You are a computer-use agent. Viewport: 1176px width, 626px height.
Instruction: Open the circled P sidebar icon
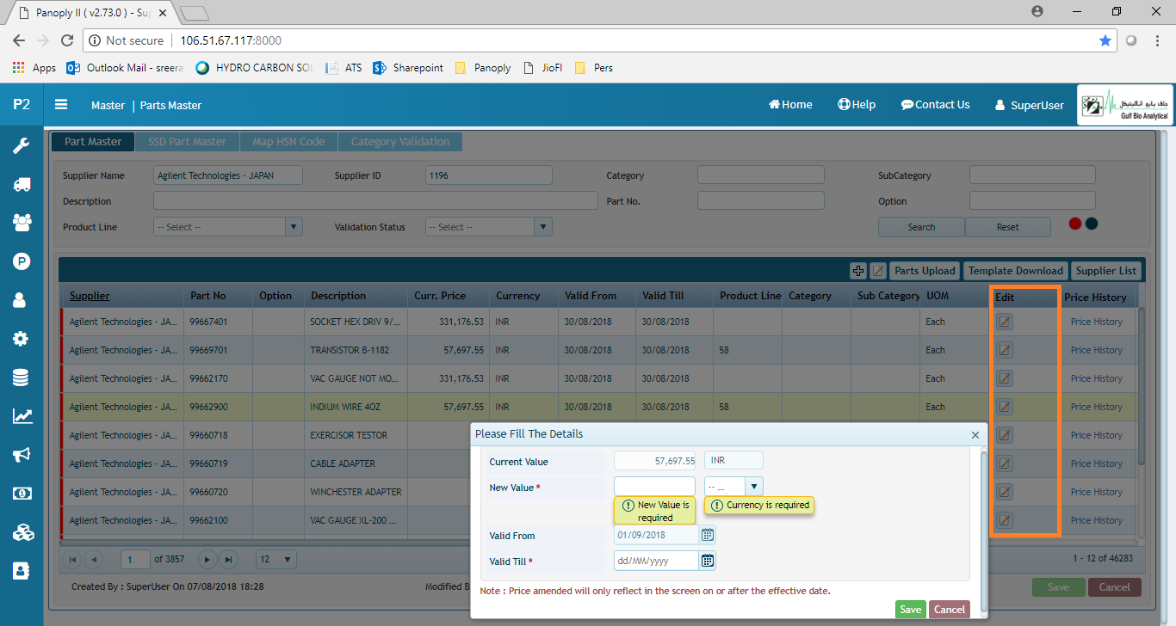(x=22, y=261)
